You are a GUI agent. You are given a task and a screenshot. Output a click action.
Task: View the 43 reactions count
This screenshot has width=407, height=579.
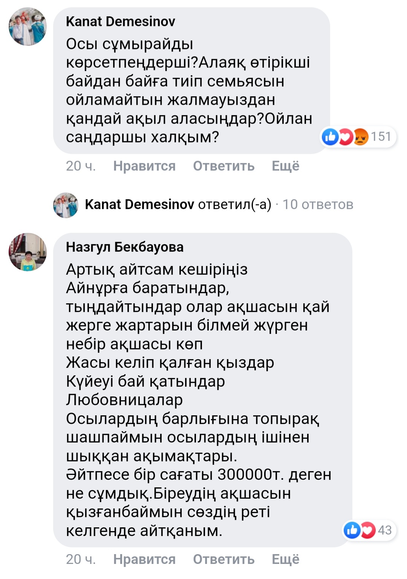click(x=385, y=530)
